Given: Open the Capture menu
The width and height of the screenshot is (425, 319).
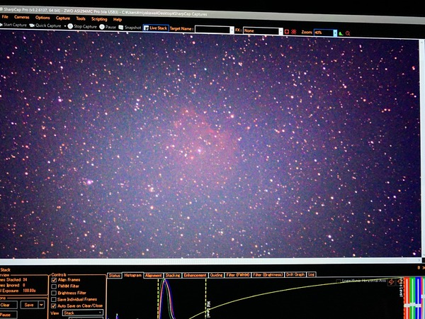Looking at the screenshot, I should click(x=63, y=18).
